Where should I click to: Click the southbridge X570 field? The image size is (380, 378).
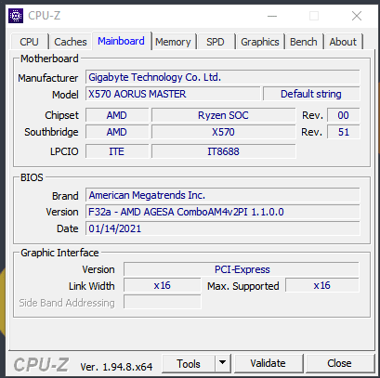pos(223,132)
